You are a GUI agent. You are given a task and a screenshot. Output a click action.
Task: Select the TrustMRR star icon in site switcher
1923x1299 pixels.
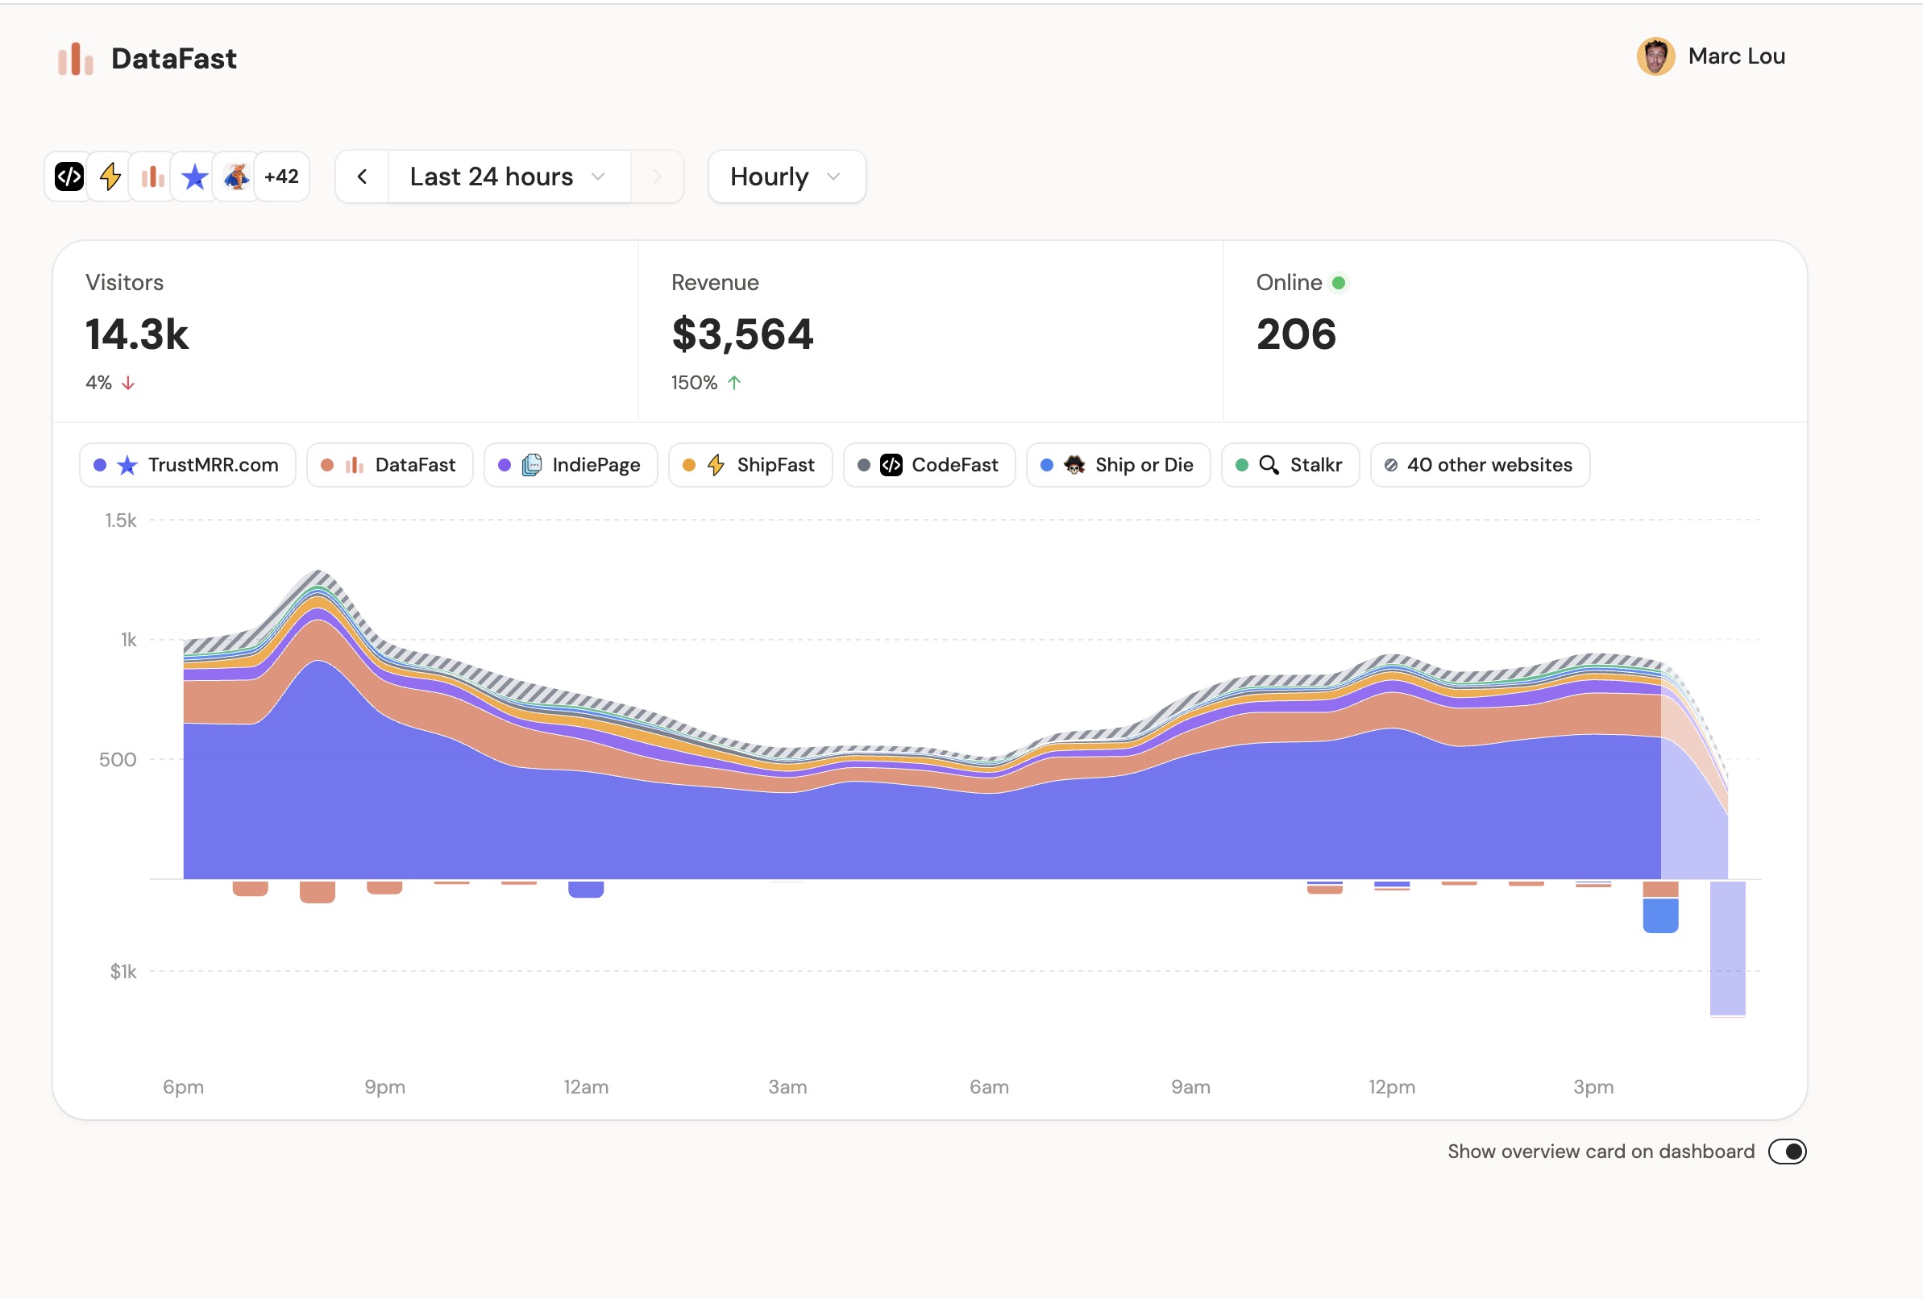coord(194,176)
